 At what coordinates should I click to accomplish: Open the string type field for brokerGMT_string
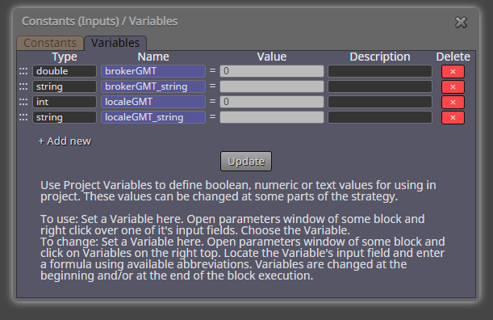tap(65, 86)
